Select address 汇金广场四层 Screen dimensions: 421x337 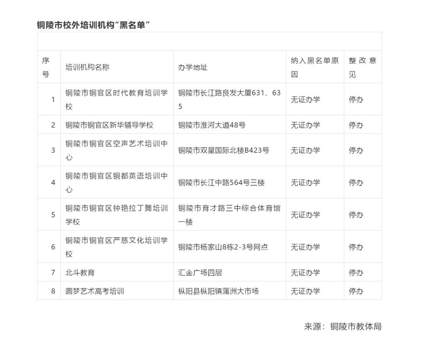coord(230,272)
